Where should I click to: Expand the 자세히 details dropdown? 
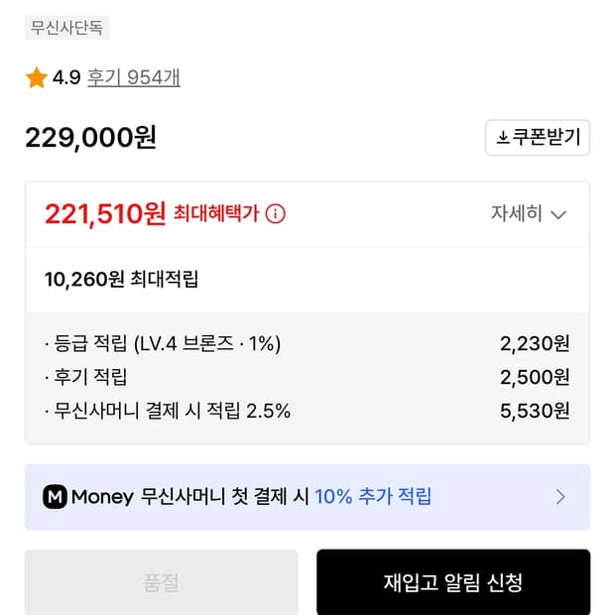point(527,214)
